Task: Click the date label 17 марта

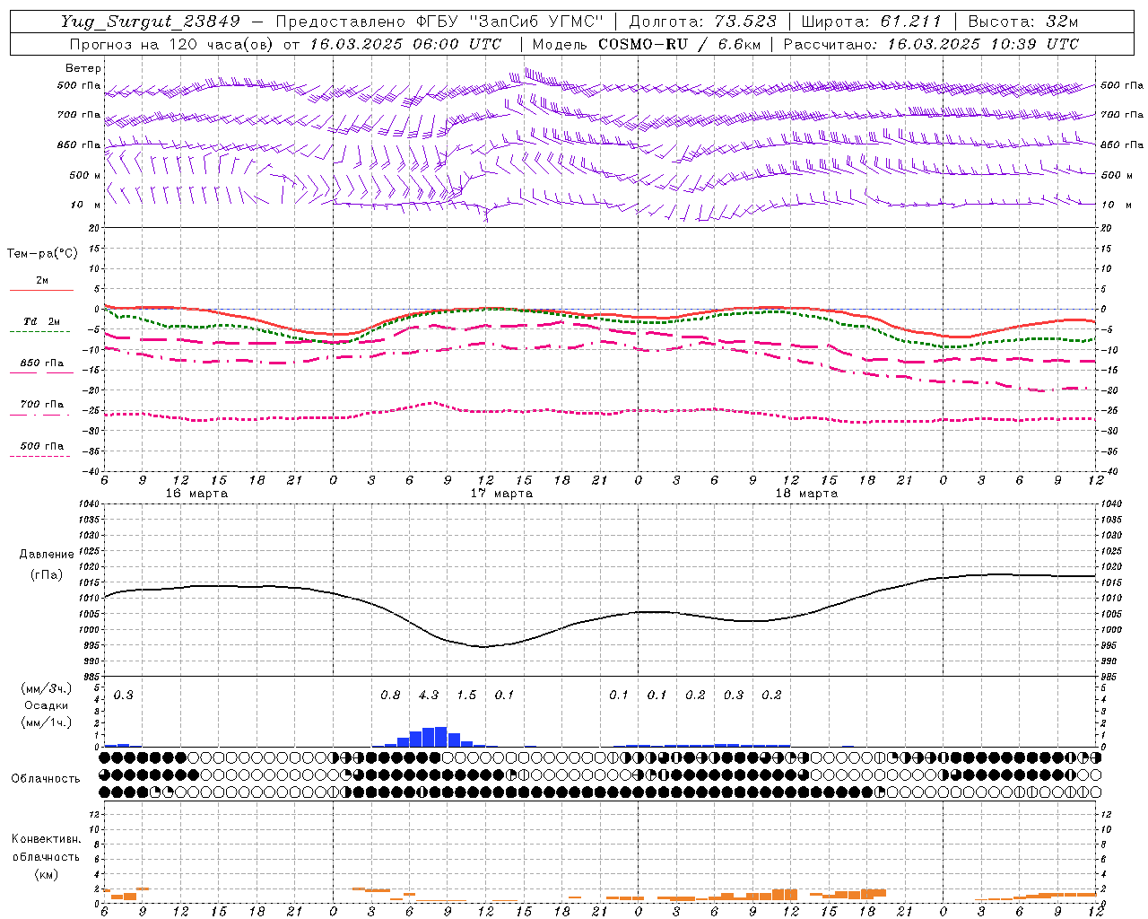Action: [x=501, y=494]
